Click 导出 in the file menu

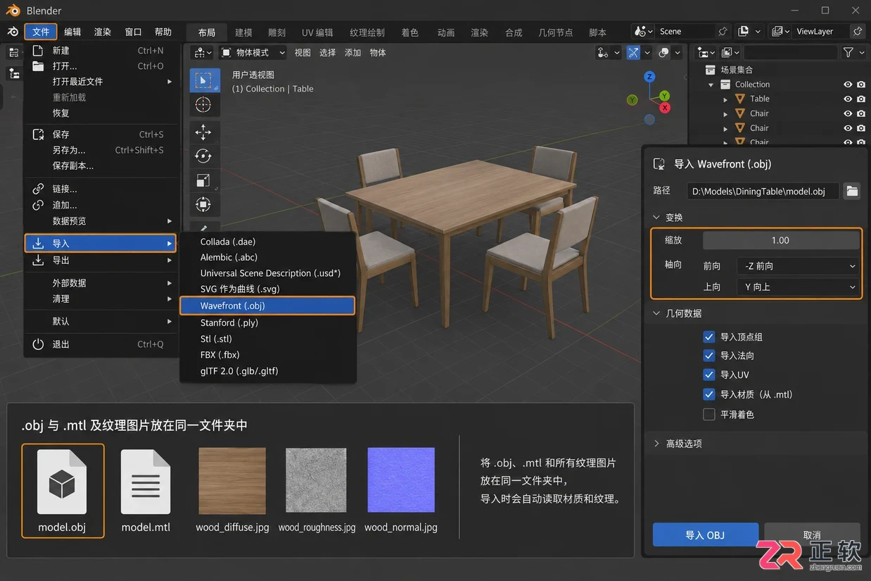pyautogui.click(x=101, y=260)
